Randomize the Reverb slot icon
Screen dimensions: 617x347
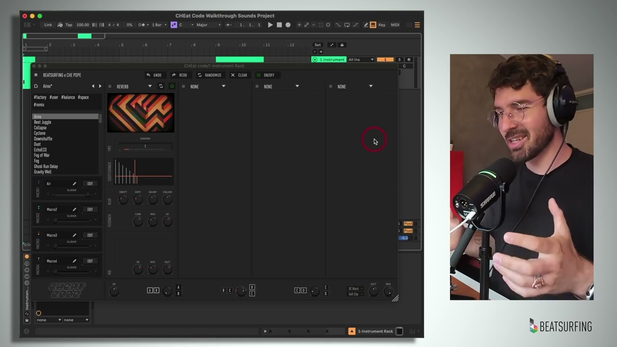(x=161, y=86)
